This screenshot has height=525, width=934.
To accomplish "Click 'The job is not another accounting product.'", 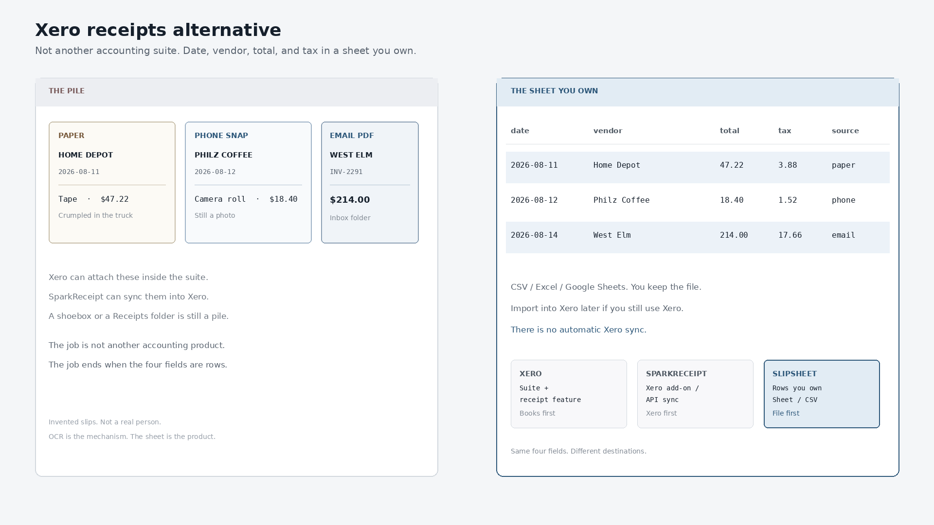I will (x=137, y=345).
